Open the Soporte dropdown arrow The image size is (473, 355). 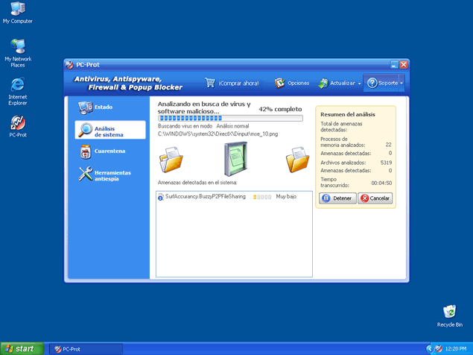coord(401,83)
